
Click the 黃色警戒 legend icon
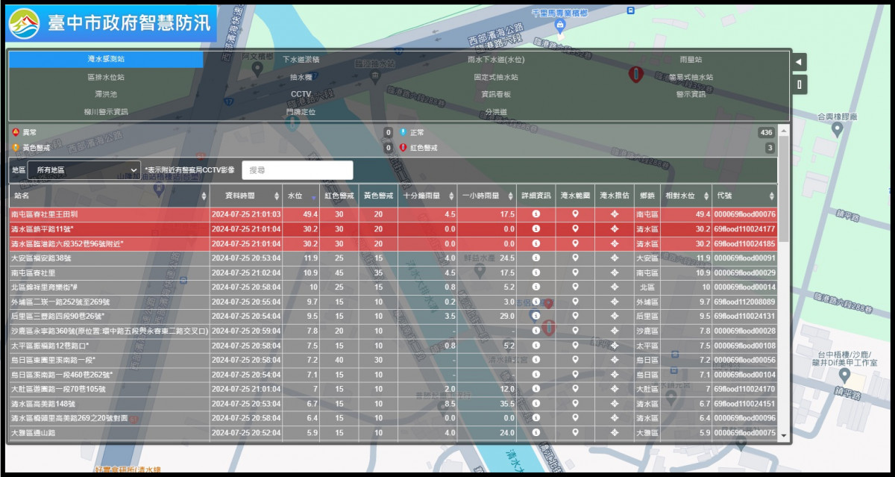pyautogui.click(x=16, y=147)
